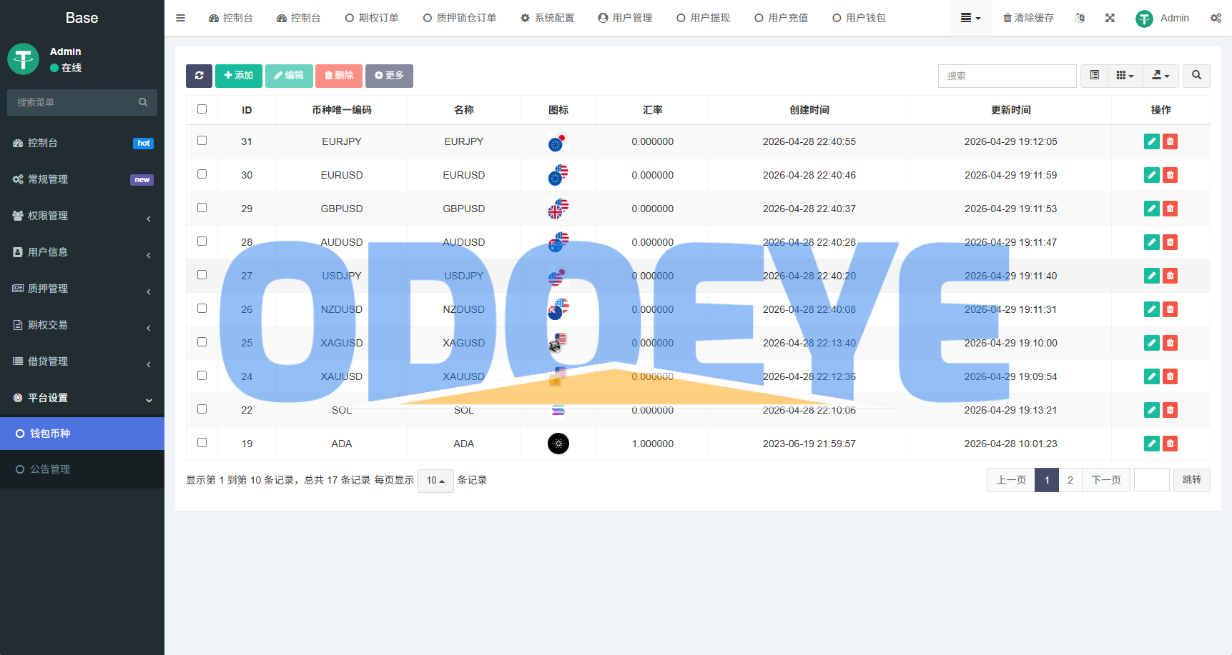Image resolution: width=1232 pixels, height=655 pixels.
Task: Expand 期权交易 sidebar menu
Action: (82, 325)
